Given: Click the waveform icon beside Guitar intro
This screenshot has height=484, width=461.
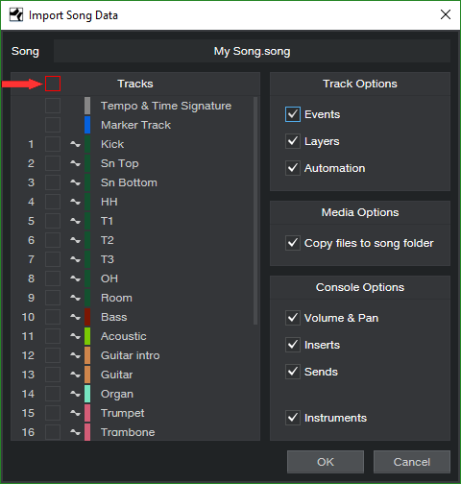Looking at the screenshot, I should tap(75, 355).
